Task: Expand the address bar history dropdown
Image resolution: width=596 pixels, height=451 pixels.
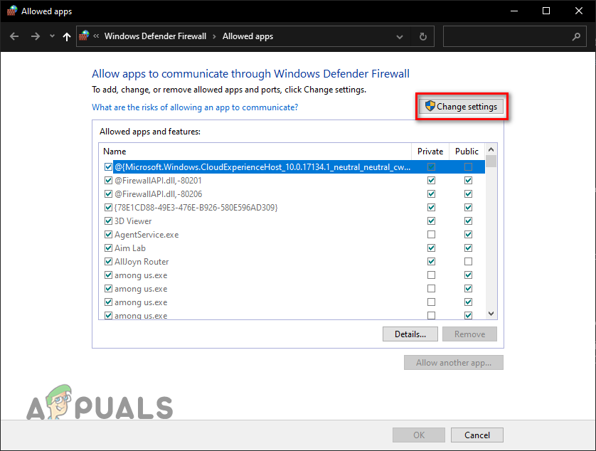Action: 400,37
